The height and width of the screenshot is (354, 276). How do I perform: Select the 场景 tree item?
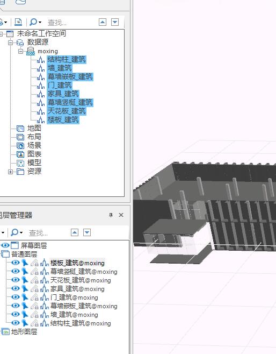click(x=34, y=145)
